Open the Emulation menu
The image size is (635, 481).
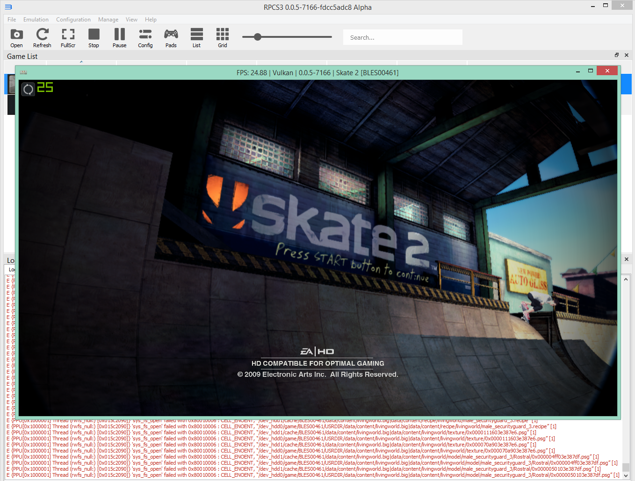(x=36, y=20)
